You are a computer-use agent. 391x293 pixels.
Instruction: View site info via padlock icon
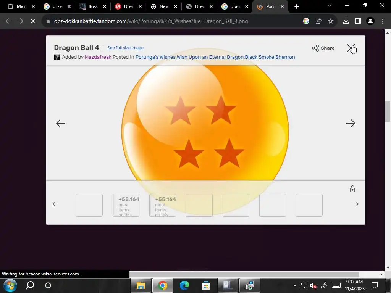48,21
